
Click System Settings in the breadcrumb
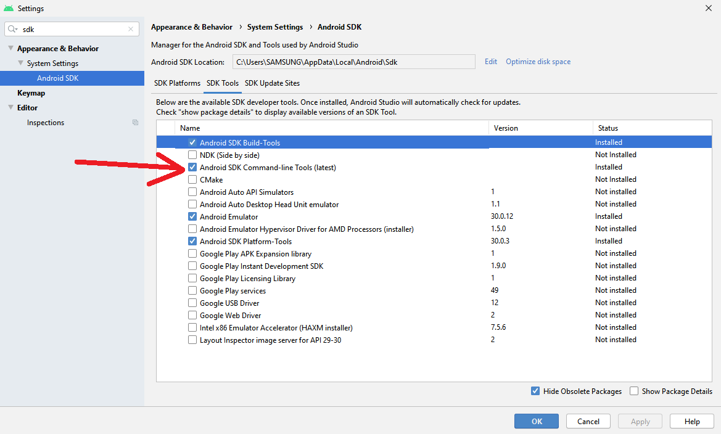point(275,27)
